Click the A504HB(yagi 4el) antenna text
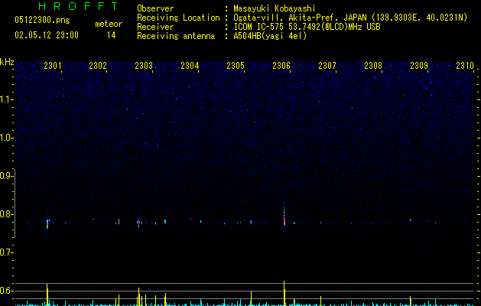Viewport: 481px width, 306px height. click(x=270, y=36)
